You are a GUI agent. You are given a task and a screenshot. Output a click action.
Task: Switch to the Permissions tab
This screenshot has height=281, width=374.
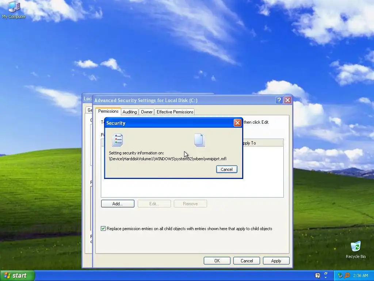click(x=108, y=111)
